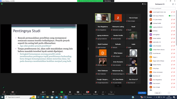Open audio options arrow beside Unmute
Image resolution: width=177 pixels, height=99 pixels.
7,92
